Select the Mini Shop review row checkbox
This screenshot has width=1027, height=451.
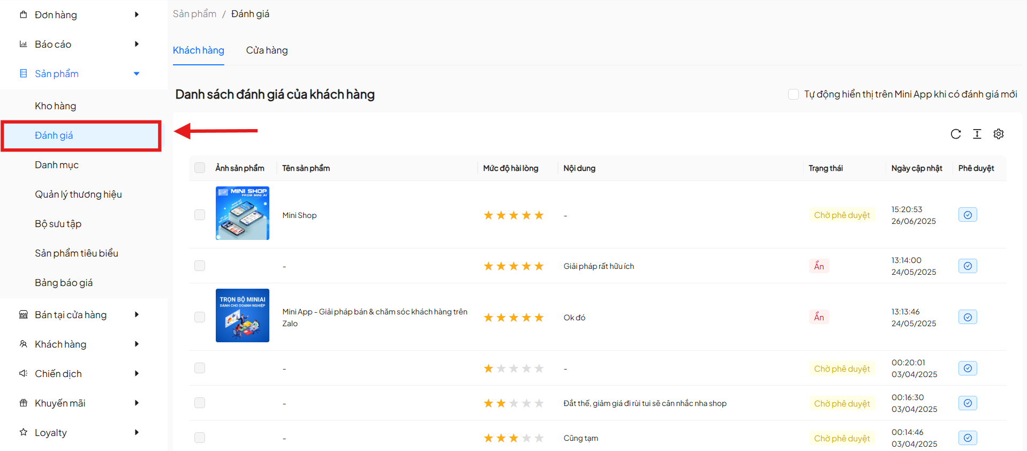[x=200, y=215]
